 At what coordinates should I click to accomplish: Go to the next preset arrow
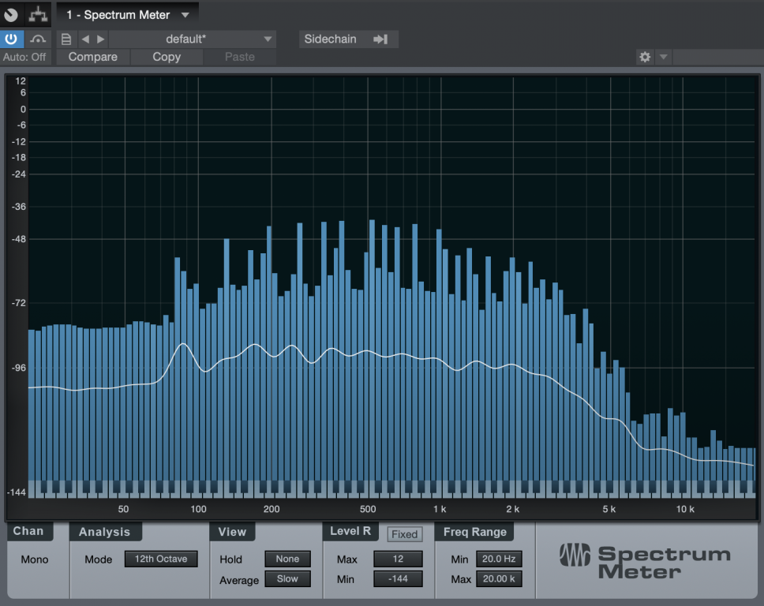(100, 39)
